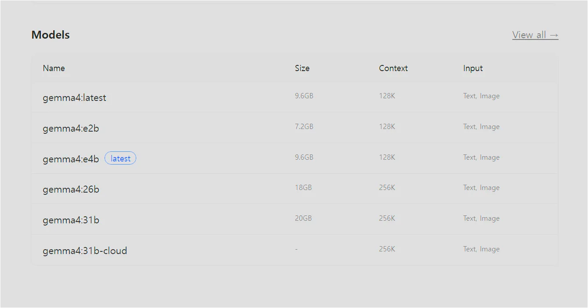Image resolution: width=588 pixels, height=308 pixels.
Task: Click the Size column header
Action: tap(302, 68)
